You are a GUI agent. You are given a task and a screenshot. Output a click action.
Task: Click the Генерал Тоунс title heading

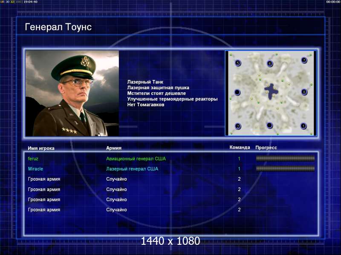point(58,27)
